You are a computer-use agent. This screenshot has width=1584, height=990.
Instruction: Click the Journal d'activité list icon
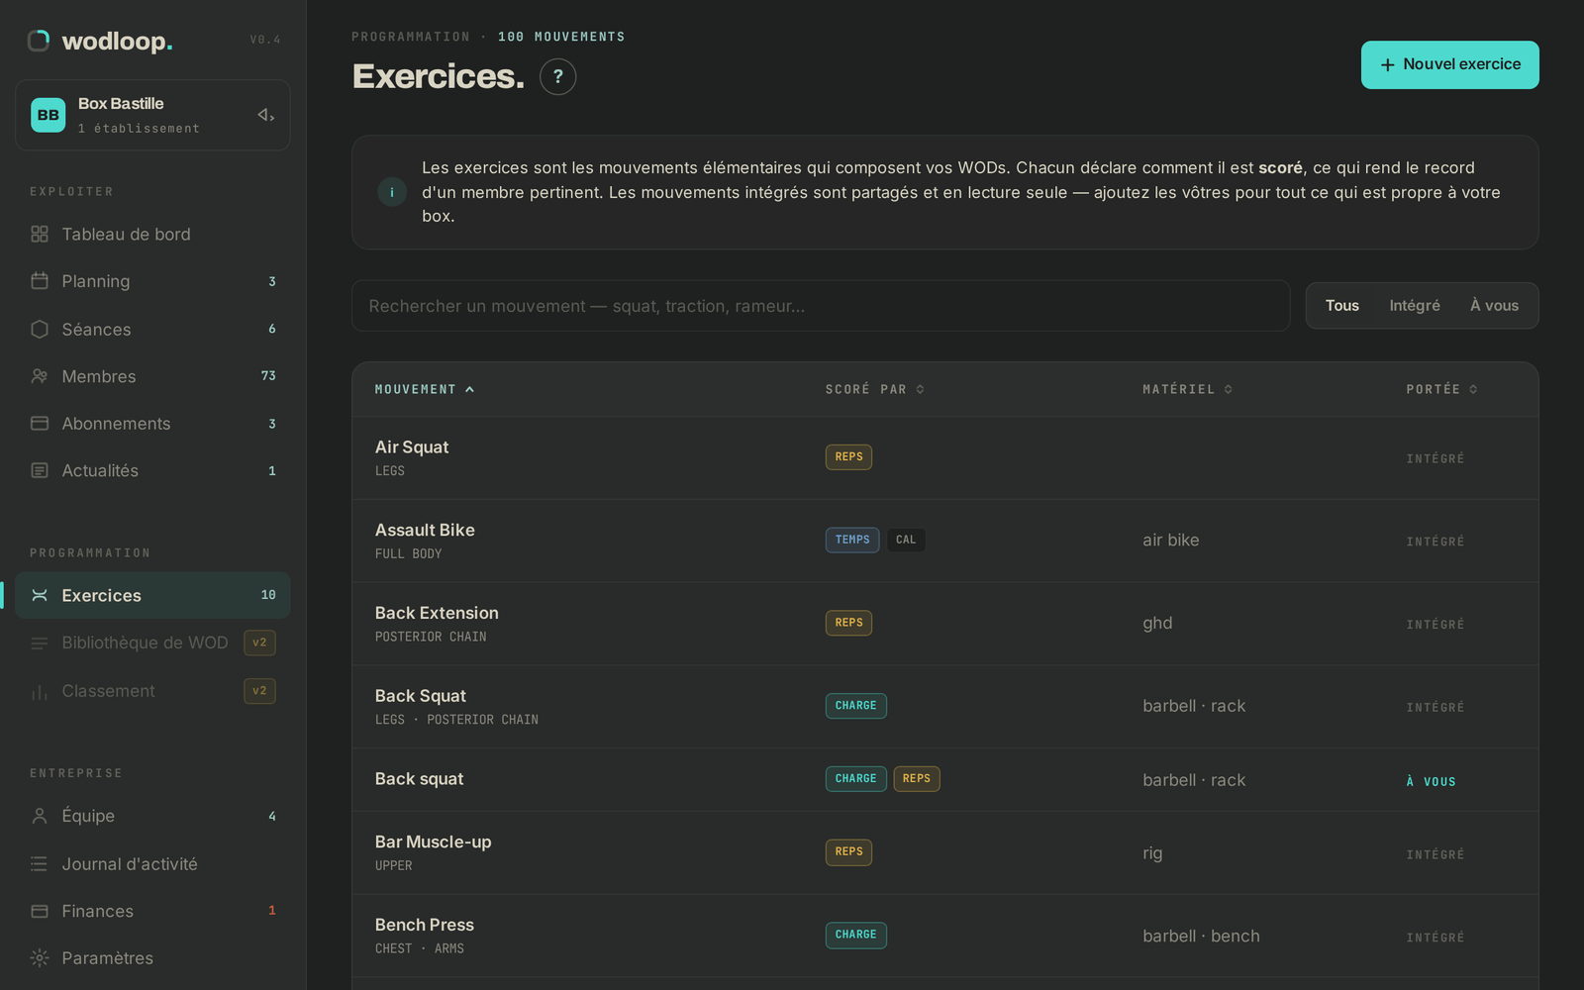[x=40, y=864]
